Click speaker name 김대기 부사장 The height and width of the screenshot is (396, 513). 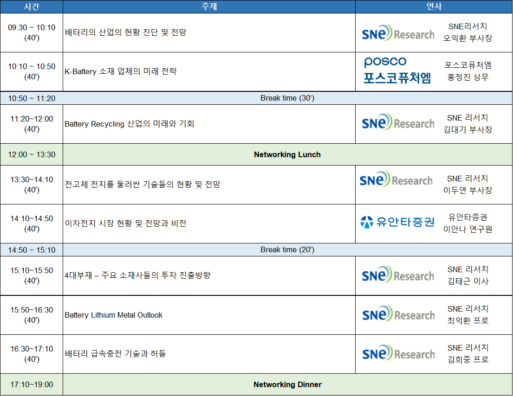point(468,130)
